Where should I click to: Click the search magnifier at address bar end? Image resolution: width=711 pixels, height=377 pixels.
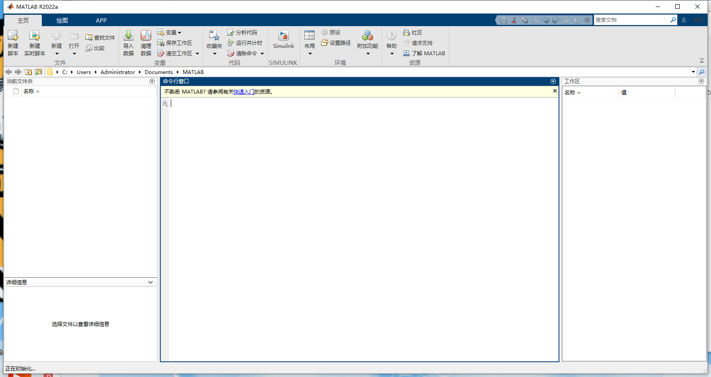[x=701, y=72]
